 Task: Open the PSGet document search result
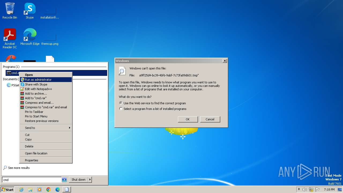coord(13,85)
